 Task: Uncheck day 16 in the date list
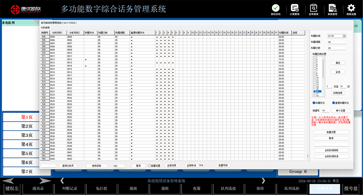click(314, 91)
